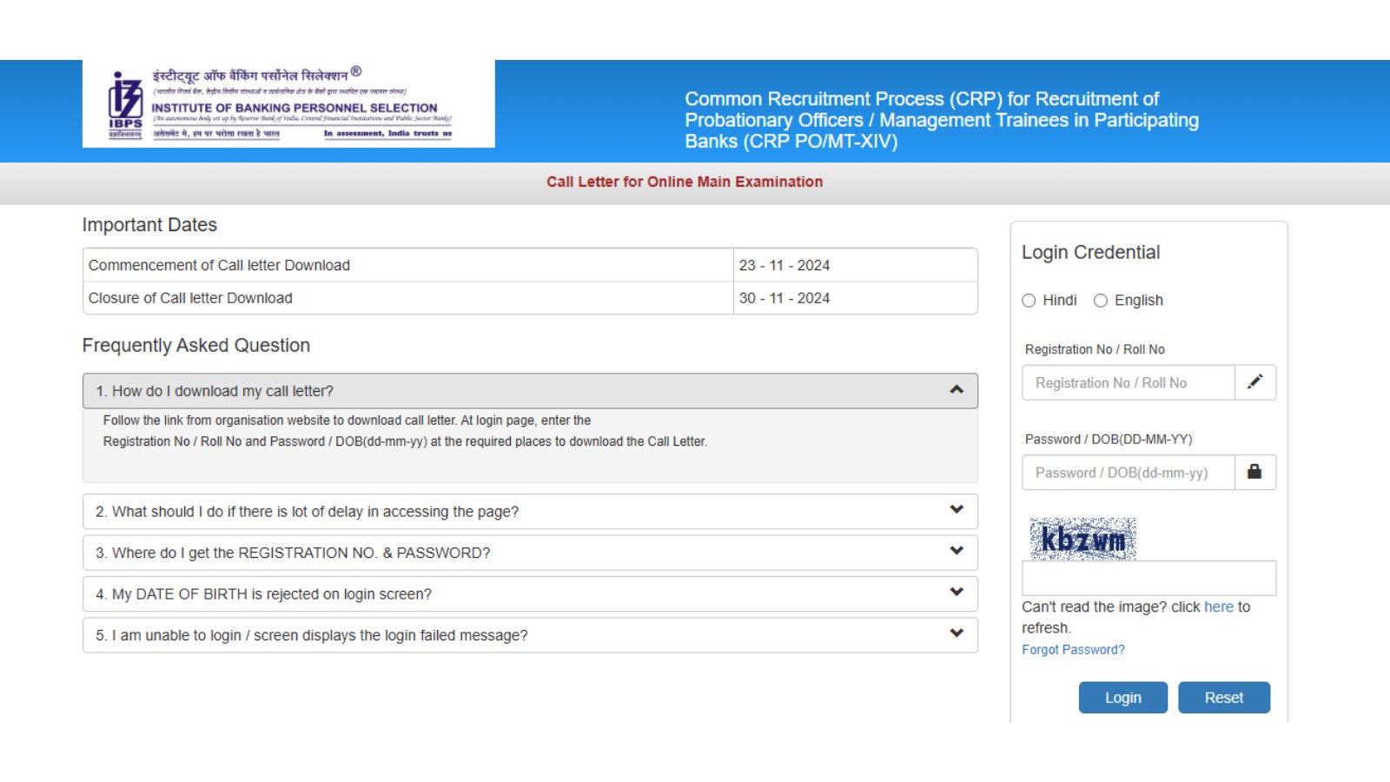Viewport: 1390px width, 782px height.
Task: Select the Hindi language radio button
Action: 1027,301
